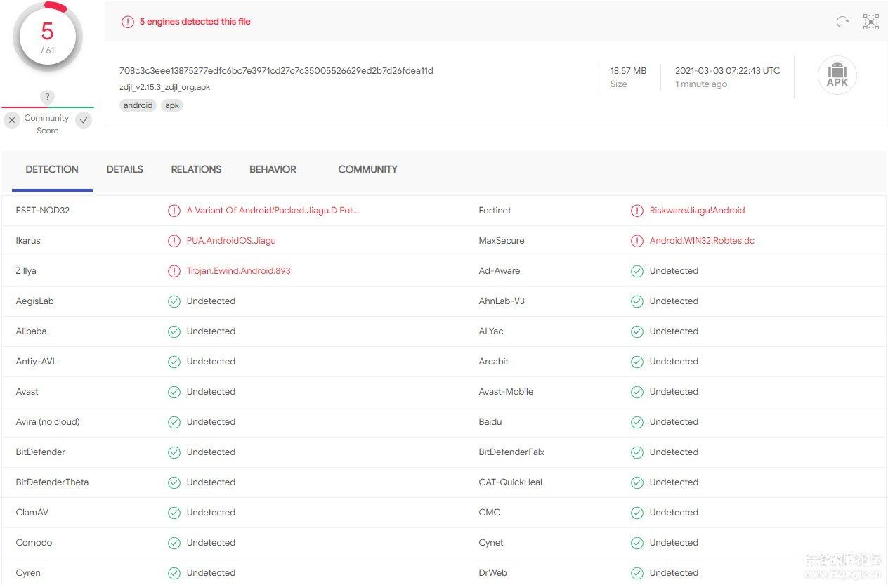Viewport: 888px width, 585px height.
Task: Click ESET-NOD32 detection warning icon
Action: click(x=174, y=211)
